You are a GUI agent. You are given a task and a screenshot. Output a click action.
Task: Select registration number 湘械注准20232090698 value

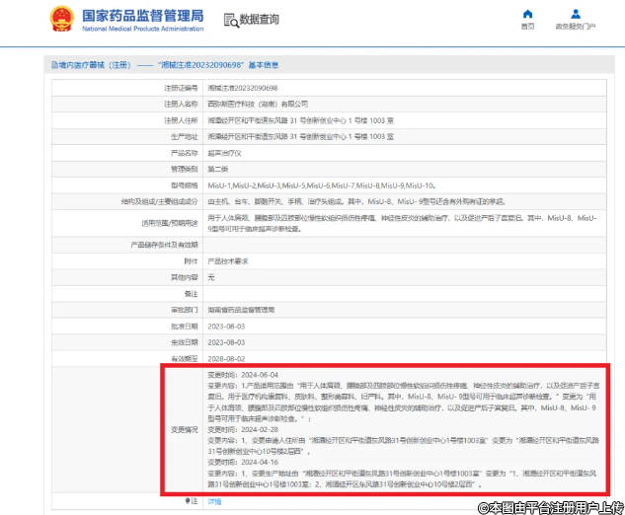pyautogui.click(x=243, y=88)
